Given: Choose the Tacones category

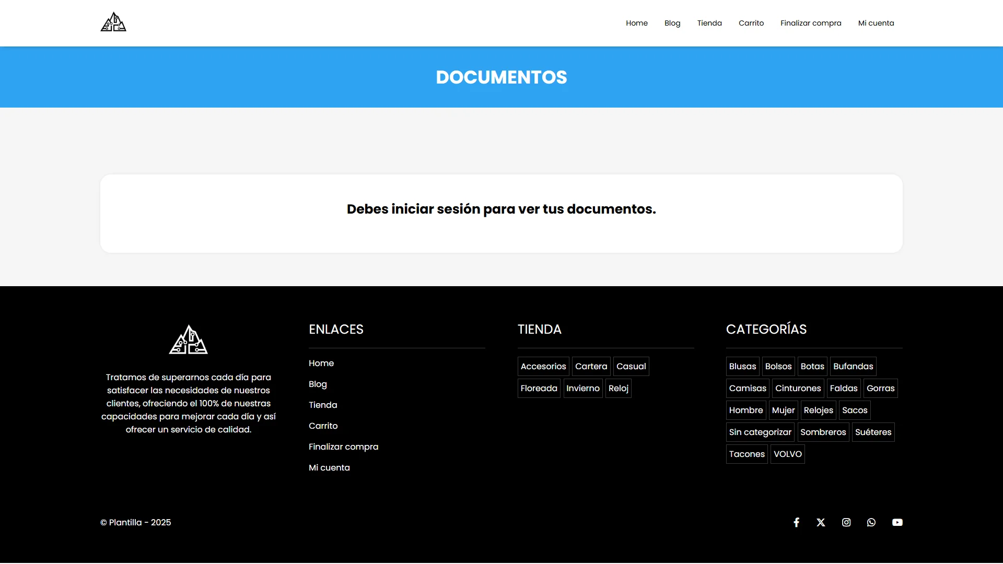Looking at the screenshot, I should click(x=747, y=454).
